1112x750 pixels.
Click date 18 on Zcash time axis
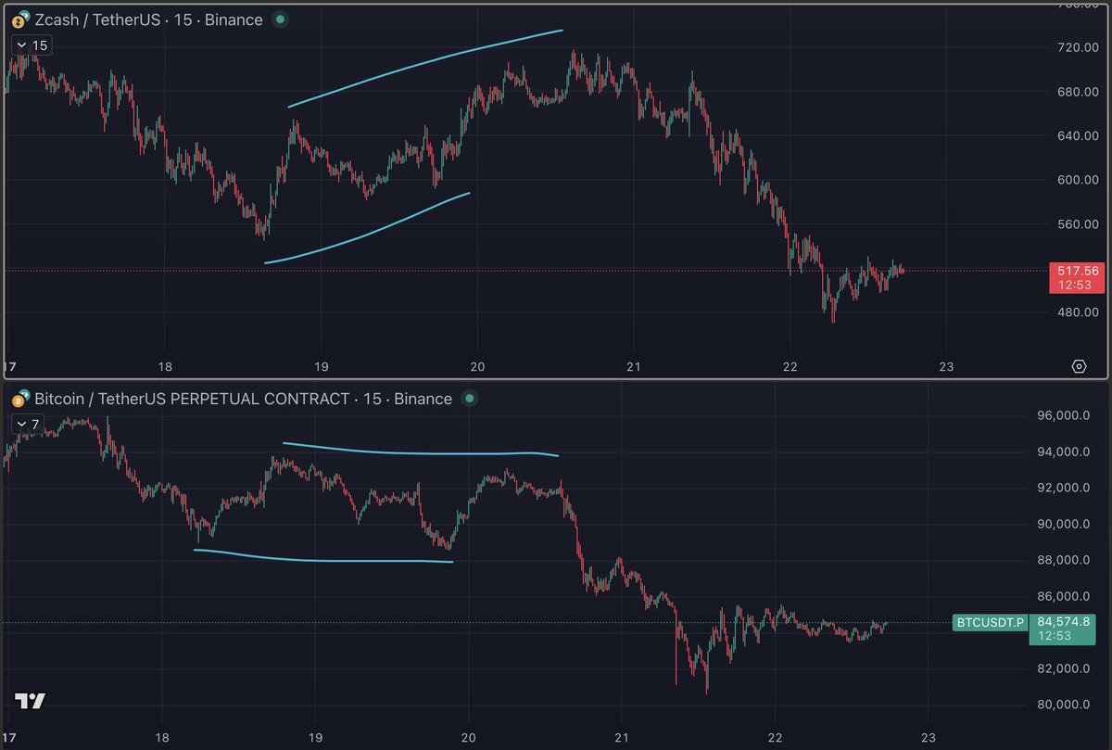click(167, 366)
